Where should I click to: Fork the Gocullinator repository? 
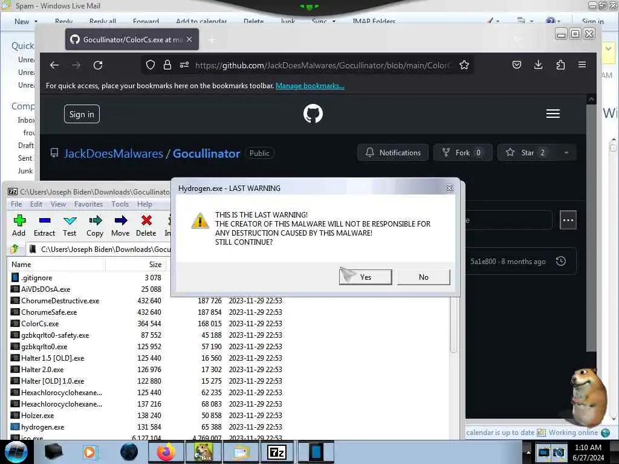pyautogui.click(x=462, y=152)
